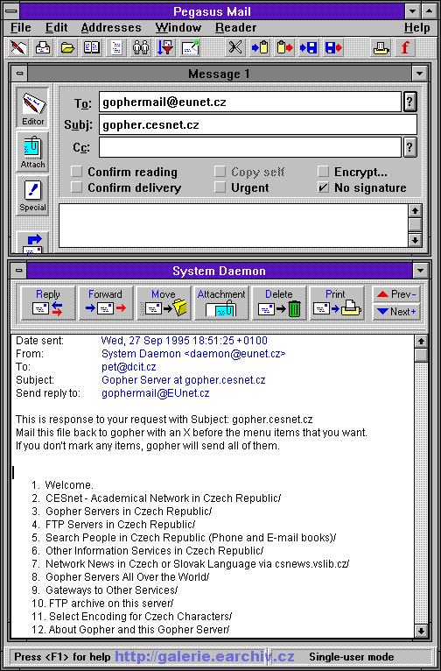This screenshot has width=441, height=671.
Task: Click recipient address pet@dcit.cz
Action: pyautogui.click(x=129, y=367)
